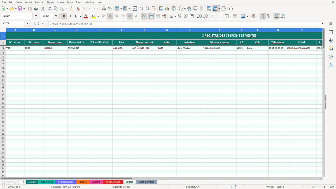Click the Select Function sigma button
Viewport: 336px width, 189px height.
coord(39,24)
